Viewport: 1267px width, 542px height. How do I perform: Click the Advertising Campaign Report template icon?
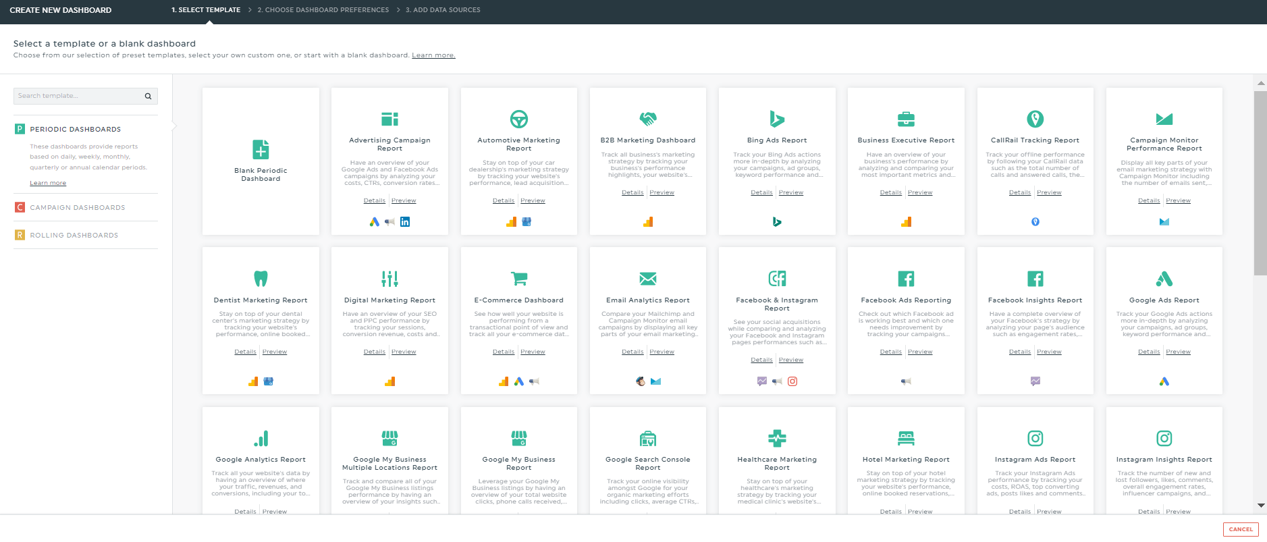pos(389,119)
